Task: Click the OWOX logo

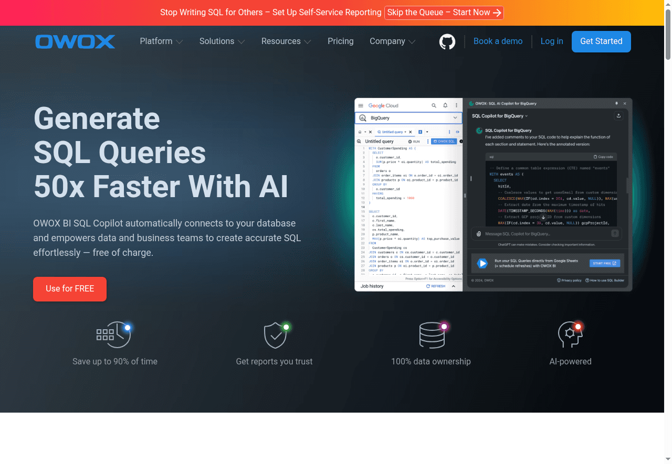Action: (75, 41)
